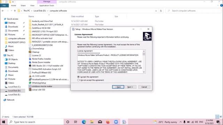The height and width of the screenshot is (125, 223).
Task: Click the vlc-3.0.8-win64 icon
Action: (30, 76)
